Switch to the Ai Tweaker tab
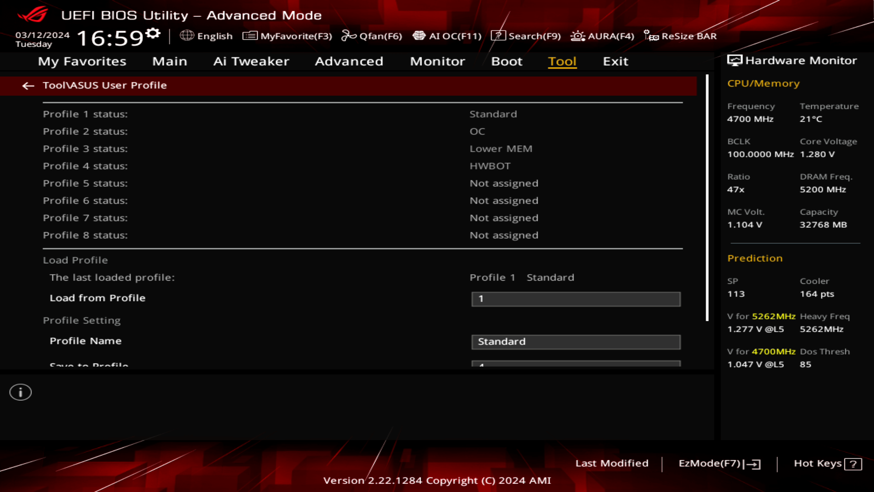The height and width of the screenshot is (492, 874). tap(251, 61)
